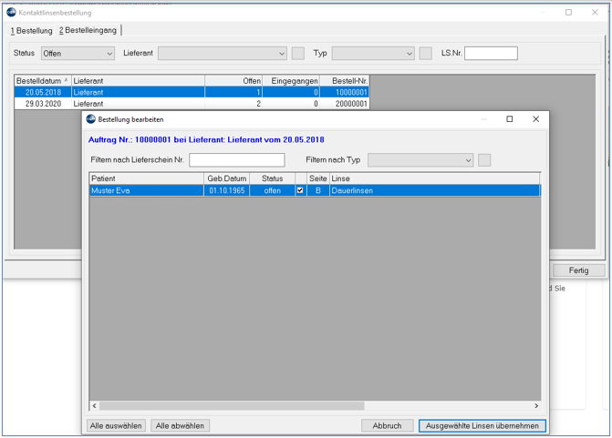Click the Patient column header

146,178
